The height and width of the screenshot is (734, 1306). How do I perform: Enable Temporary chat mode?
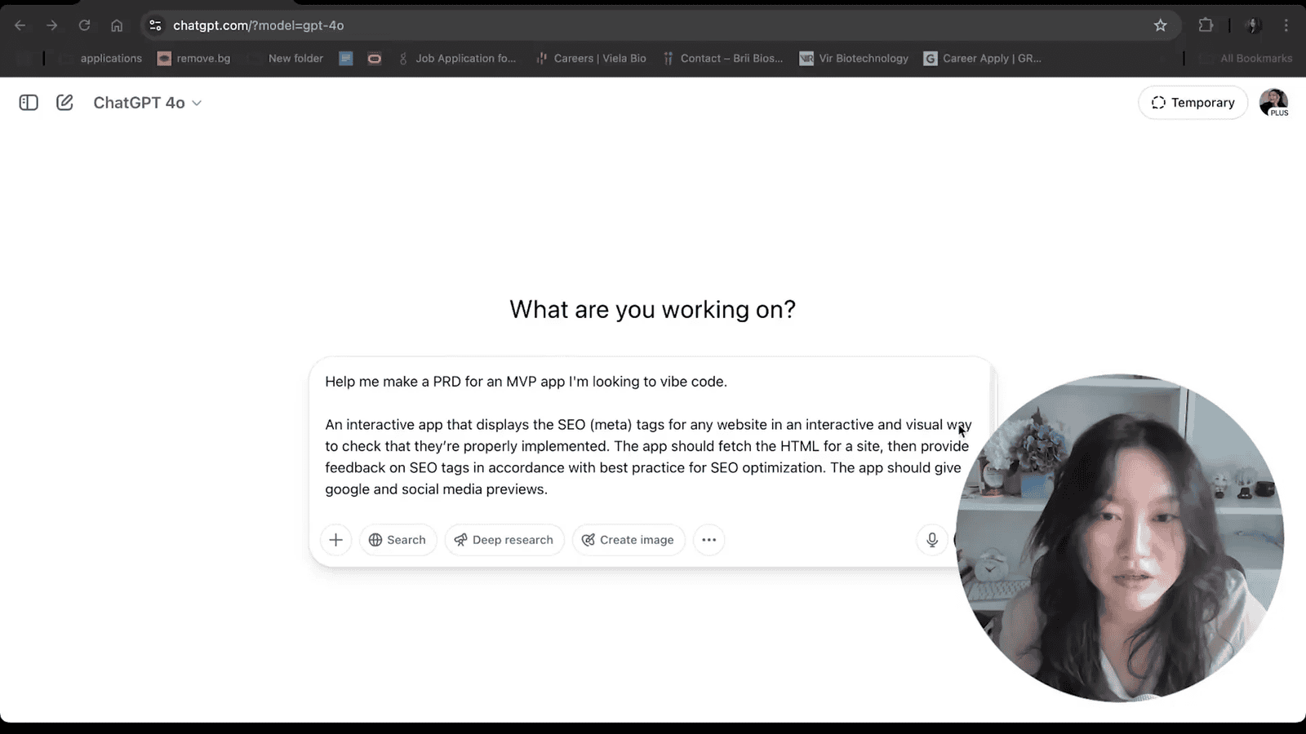(1193, 102)
